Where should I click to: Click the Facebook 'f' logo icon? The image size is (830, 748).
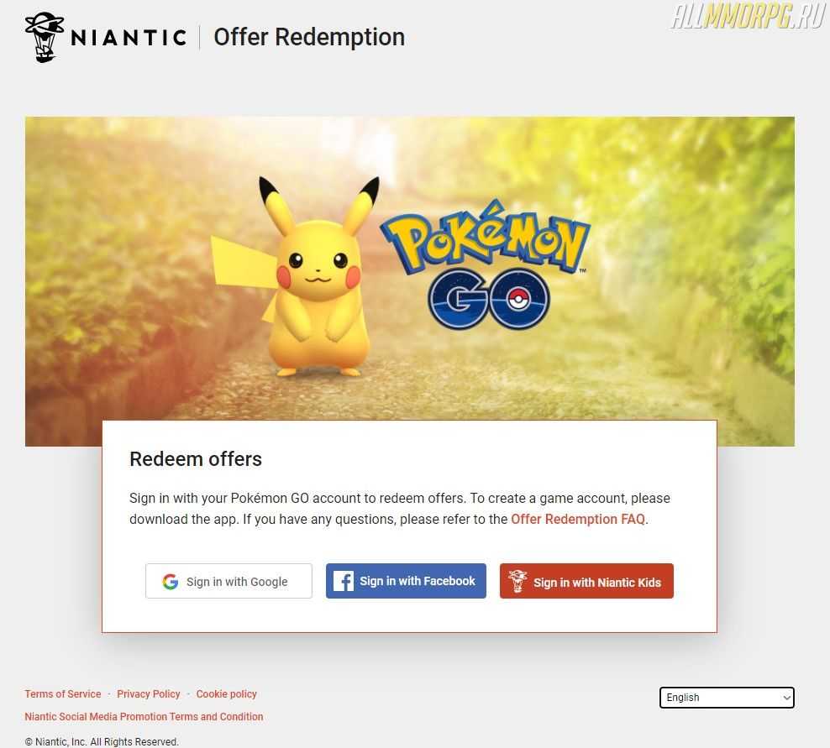(x=343, y=581)
